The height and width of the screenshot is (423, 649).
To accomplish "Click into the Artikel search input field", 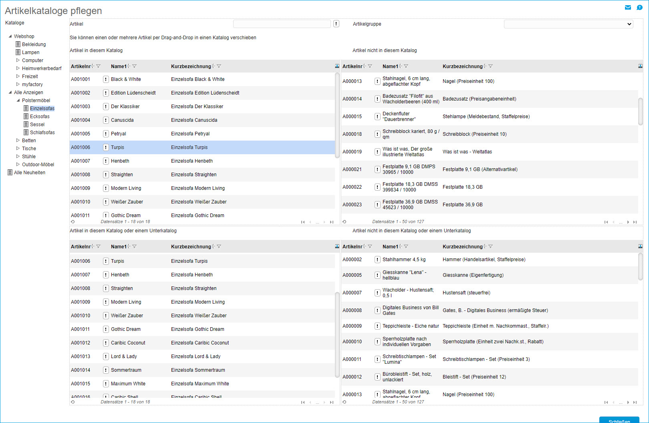I will [282, 24].
